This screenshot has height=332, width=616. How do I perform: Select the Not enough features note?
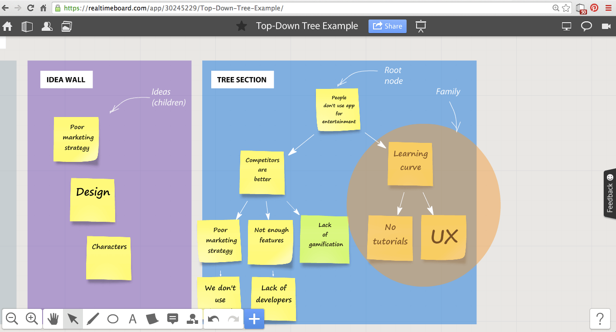(x=271, y=242)
